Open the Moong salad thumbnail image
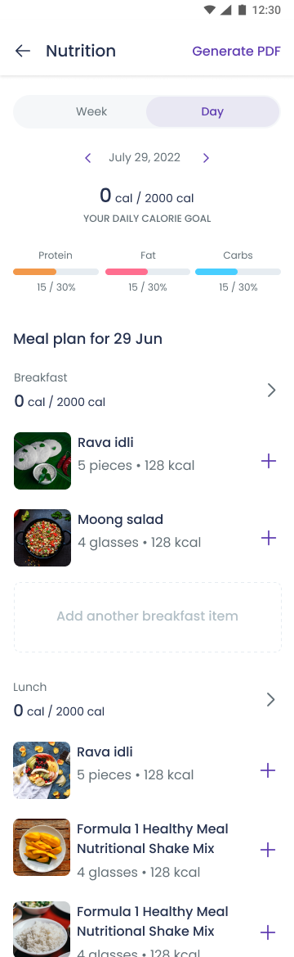294x957 pixels. tap(42, 538)
